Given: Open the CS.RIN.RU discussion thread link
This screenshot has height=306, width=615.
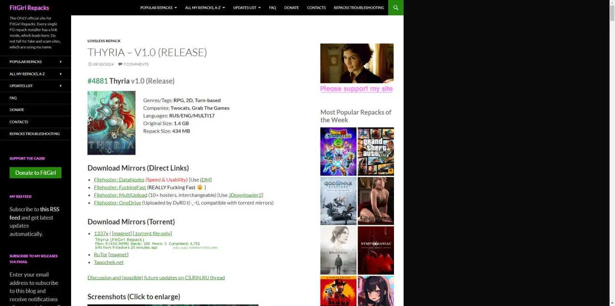Looking at the screenshot, I should tap(156, 278).
